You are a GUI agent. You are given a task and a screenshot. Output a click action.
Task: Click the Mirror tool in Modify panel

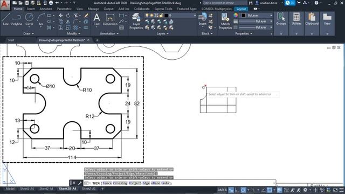click(x=68, y=22)
